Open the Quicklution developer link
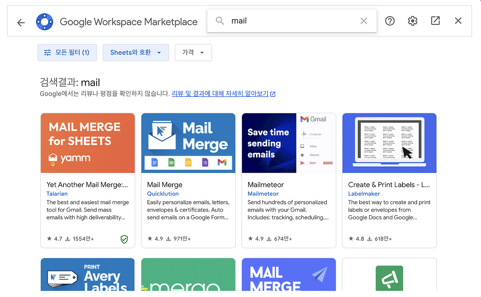481x297 pixels. tap(163, 194)
